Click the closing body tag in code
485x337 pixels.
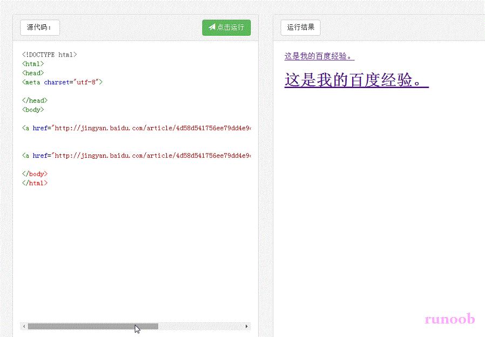(34, 174)
